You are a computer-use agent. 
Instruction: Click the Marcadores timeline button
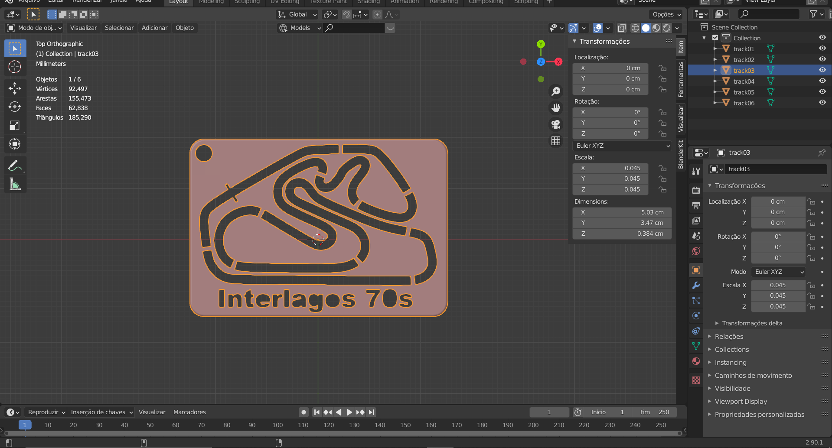pyautogui.click(x=189, y=412)
